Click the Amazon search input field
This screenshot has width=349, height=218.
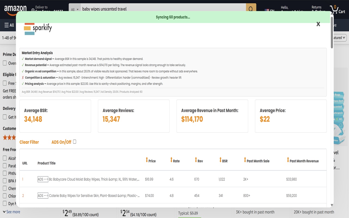tap(163, 9)
